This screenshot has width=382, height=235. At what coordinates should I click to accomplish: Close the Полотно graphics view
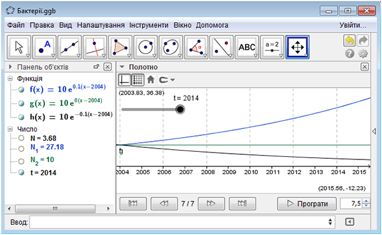point(364,67)
